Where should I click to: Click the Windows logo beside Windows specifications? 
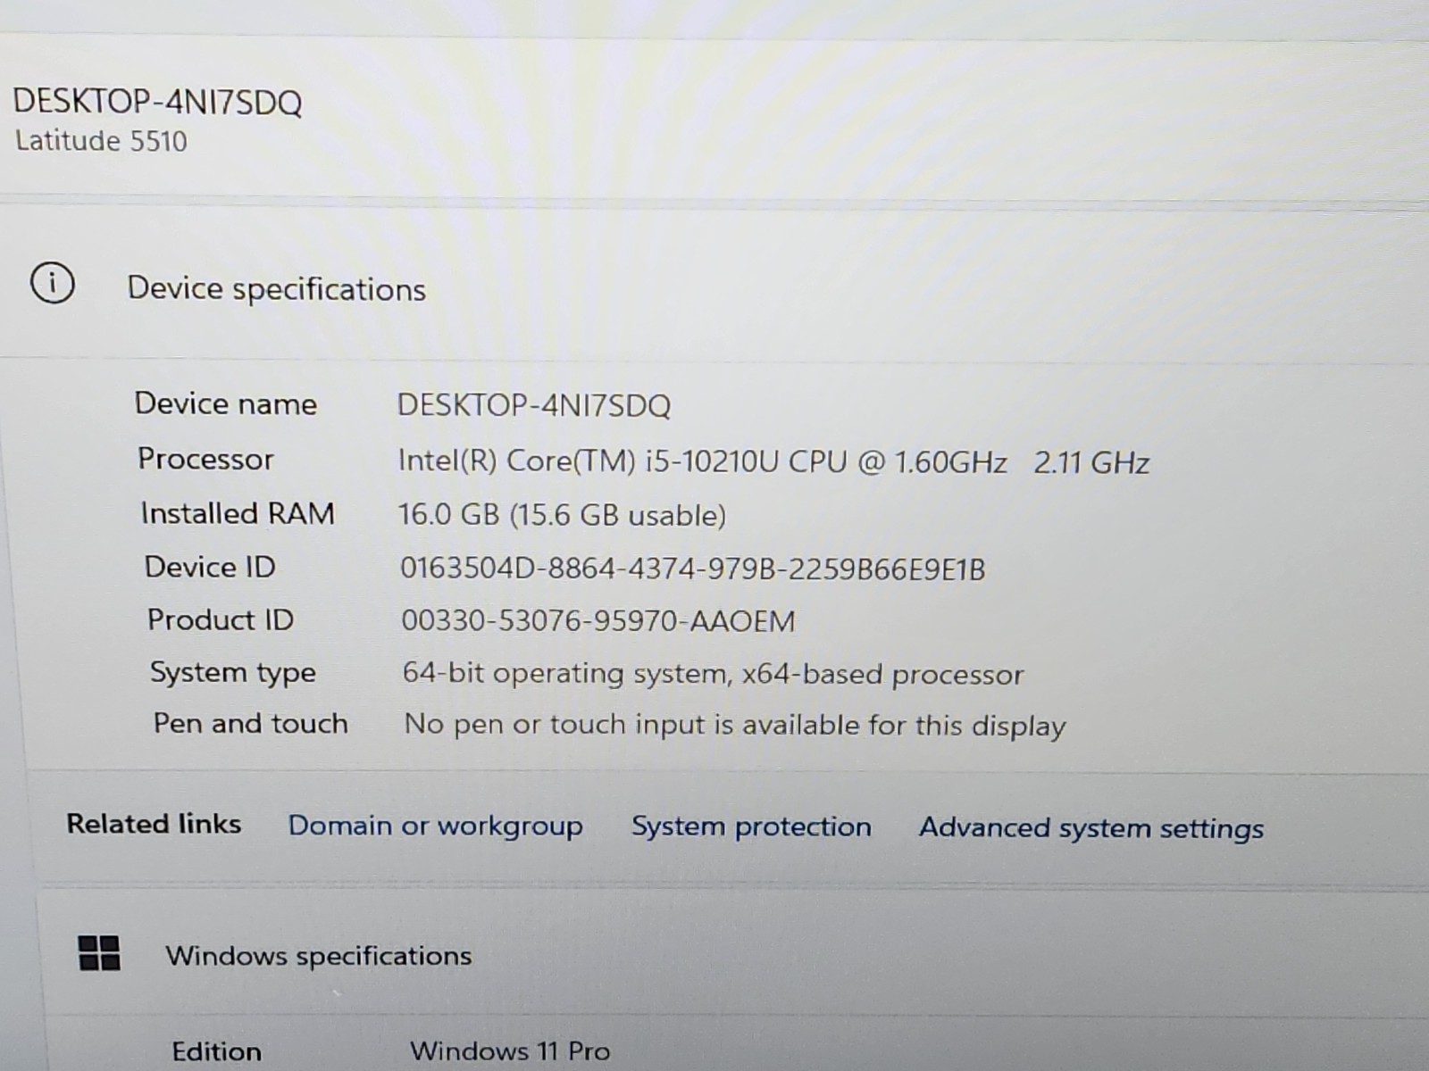tap(99, 952)
